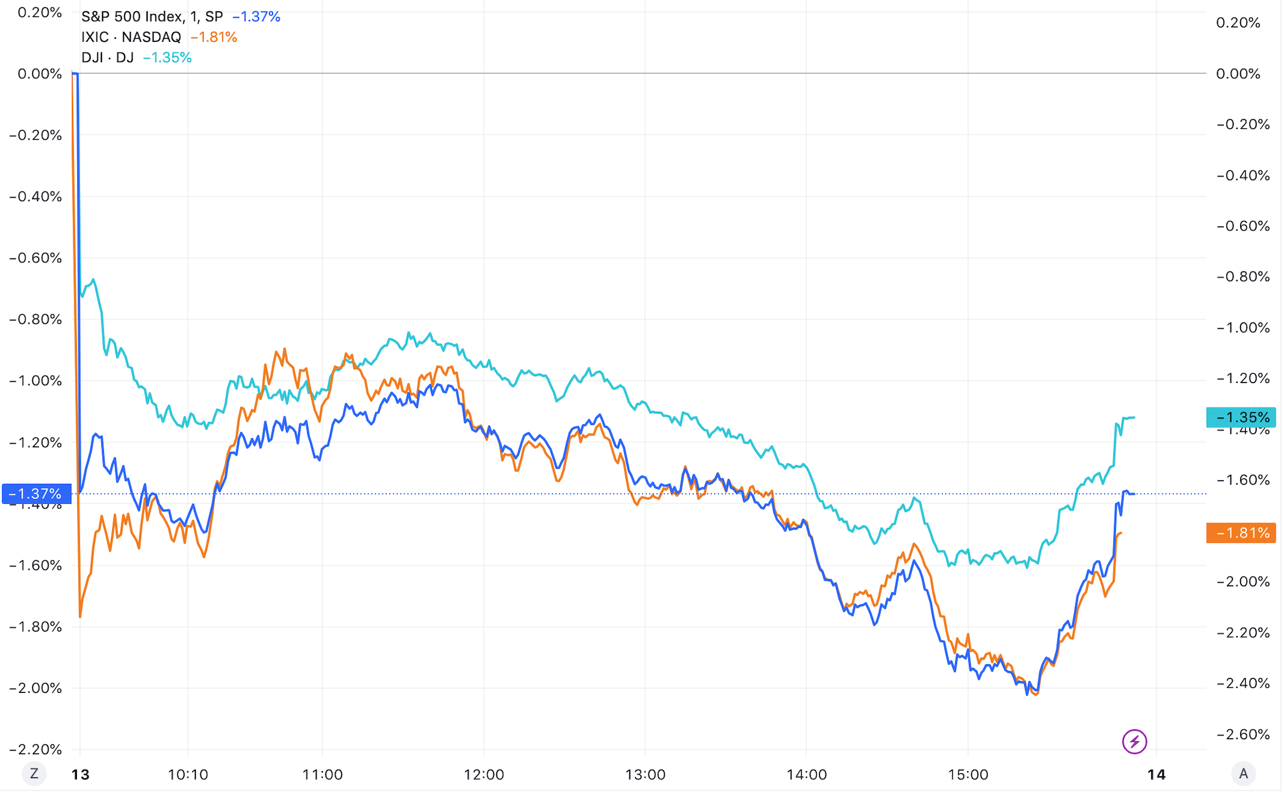Select the DJI DJ legend entry
The image size is (1282, 795).
[x=108, y=58]
